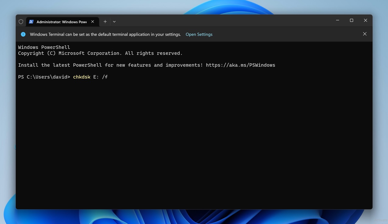Open Settings from the info banner

pyautogui.click(x=199, y=34)
